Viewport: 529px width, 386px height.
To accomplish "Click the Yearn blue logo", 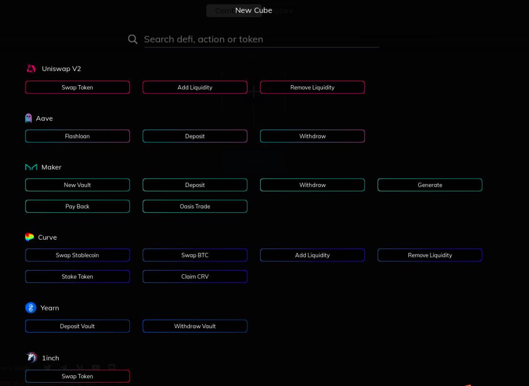I will (x=31, y=308).
